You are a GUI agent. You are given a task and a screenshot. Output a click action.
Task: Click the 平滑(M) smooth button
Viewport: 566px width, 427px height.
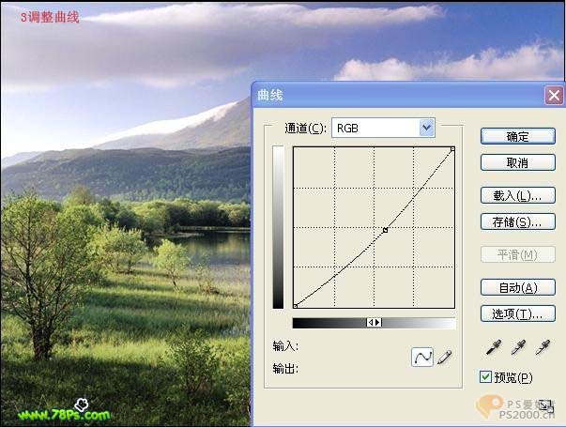coord(517,254)
